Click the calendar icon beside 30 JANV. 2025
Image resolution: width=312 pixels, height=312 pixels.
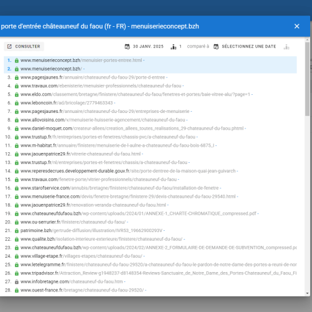[x=127, y=47]
